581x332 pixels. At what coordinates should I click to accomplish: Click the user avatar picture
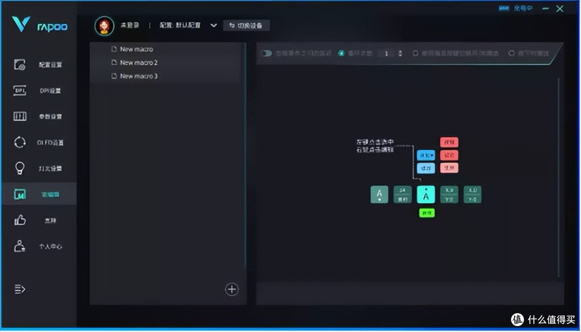pos(104,26)
